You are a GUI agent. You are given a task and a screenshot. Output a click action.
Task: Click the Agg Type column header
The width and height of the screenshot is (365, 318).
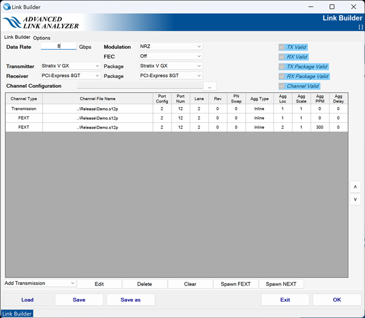pyautogui.click(x=259, y=99)
